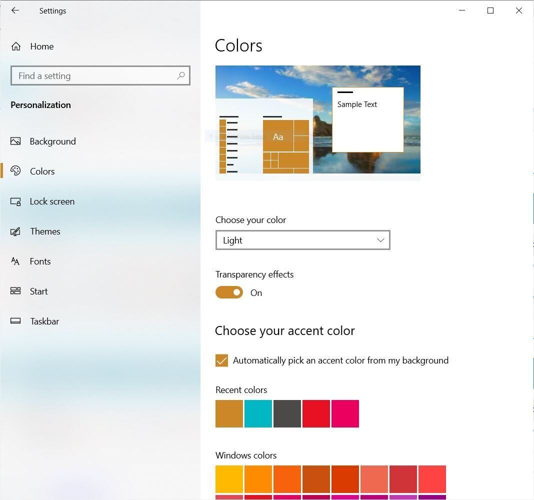Select the Colors palette icon in sidebar
Screen dimensions: 534x500
[x=15, y=171]
